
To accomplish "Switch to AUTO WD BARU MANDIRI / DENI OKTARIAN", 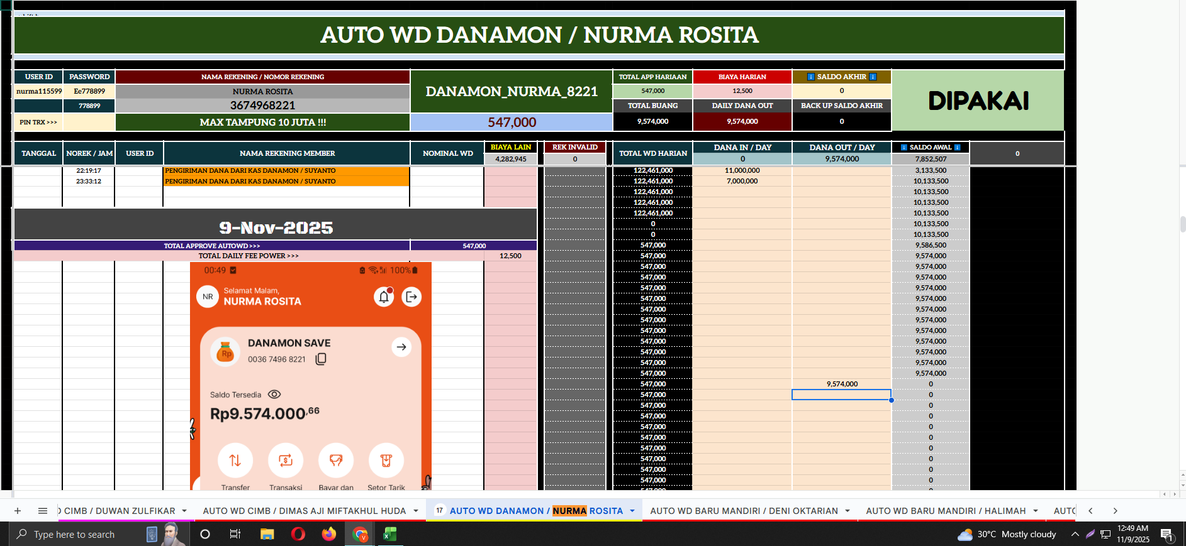I will [744, 511].
